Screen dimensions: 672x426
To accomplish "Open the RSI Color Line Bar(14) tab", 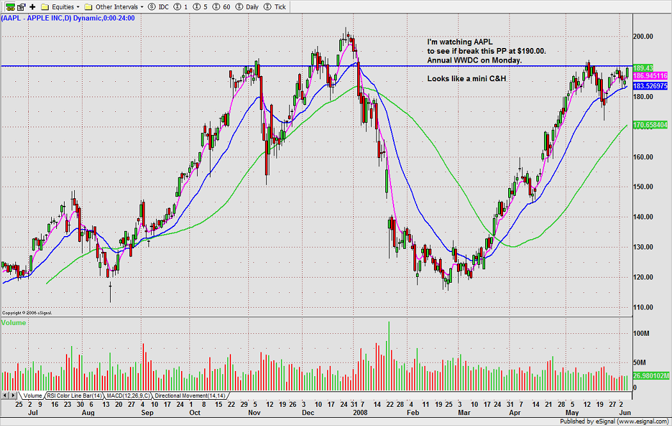I will click(x=74, y=395).
